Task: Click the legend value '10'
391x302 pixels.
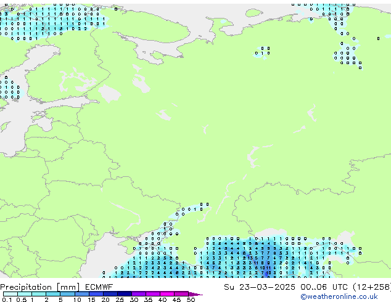Action: click(77, 300)
